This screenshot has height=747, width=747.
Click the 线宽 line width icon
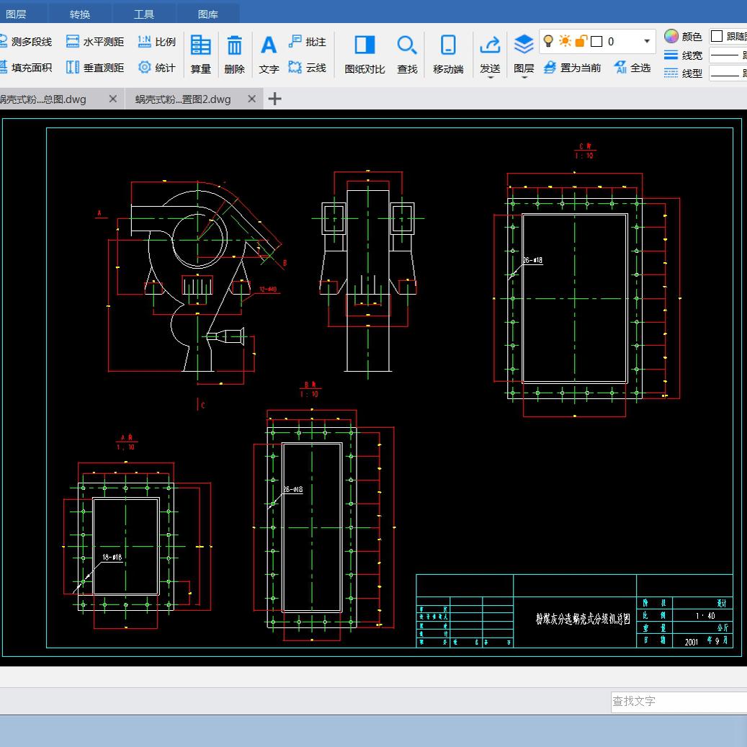pyautogui.click(x=671, y=55)
